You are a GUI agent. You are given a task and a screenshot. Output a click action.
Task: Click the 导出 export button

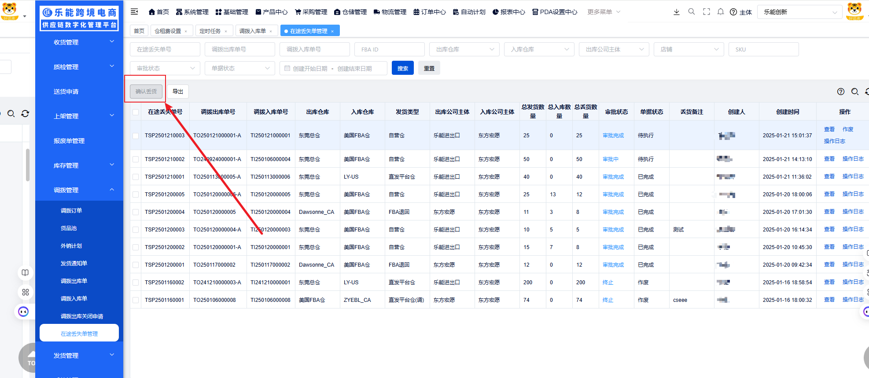178,91
